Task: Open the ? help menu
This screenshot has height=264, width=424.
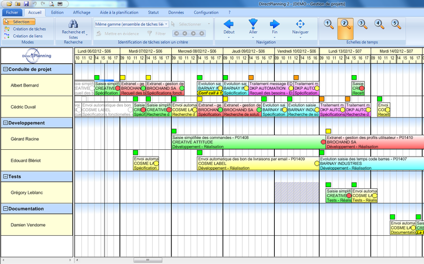Action: tap(230, 12)
